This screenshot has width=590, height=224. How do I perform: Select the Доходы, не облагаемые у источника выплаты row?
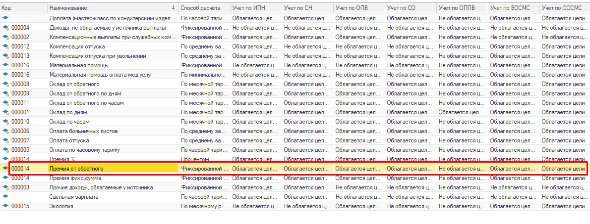pyautogui.click(x=295, y=27)
